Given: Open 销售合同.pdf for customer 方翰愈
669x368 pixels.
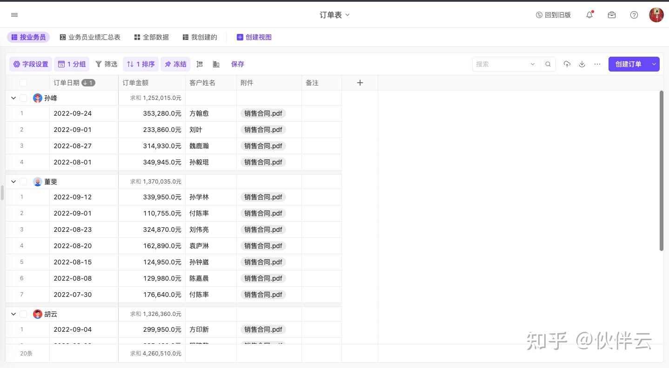Looking at the screenshot, I should click(263, 113).
